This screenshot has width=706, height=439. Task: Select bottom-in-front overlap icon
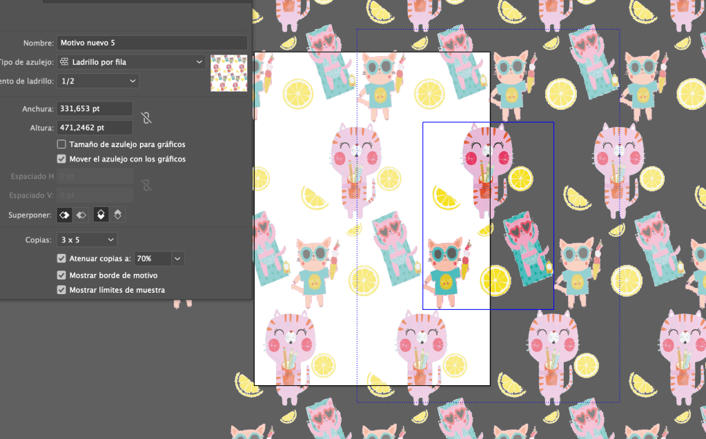pyautogui.click(x=117, y=215)
